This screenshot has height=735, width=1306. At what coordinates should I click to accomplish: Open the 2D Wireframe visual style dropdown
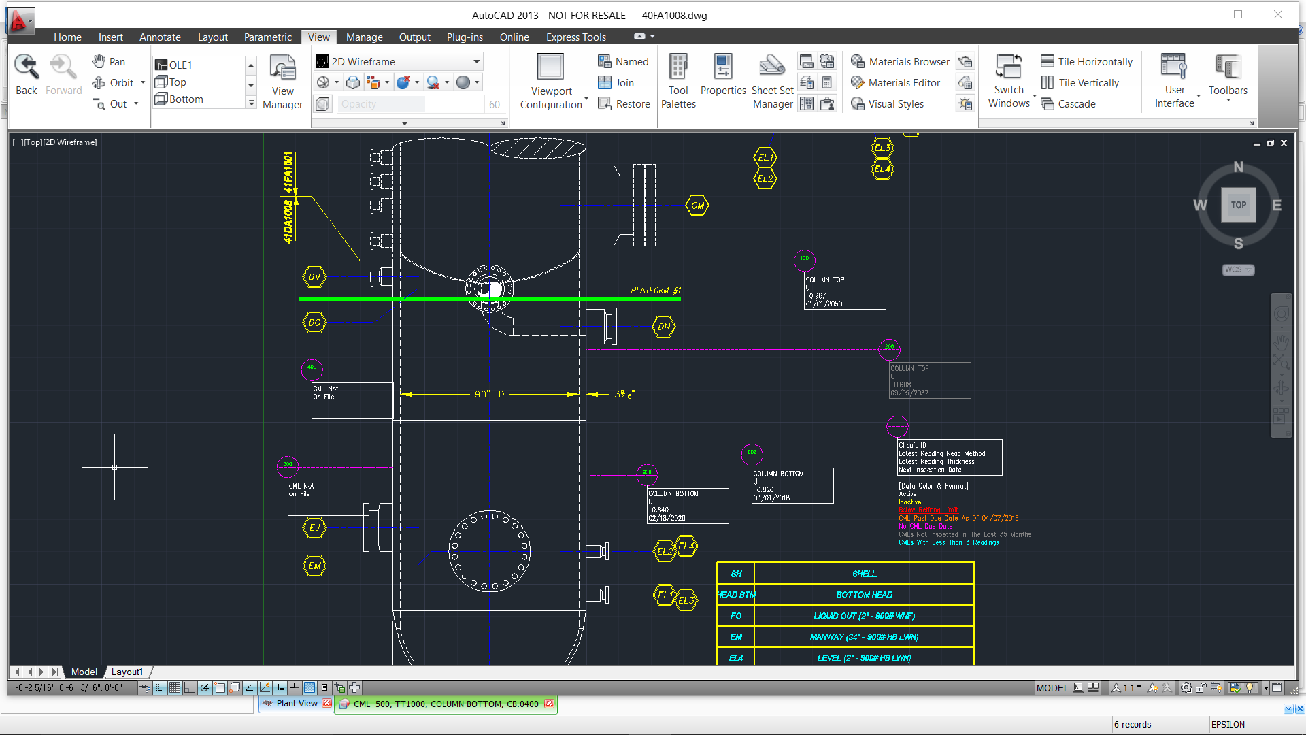click(476, 61)
